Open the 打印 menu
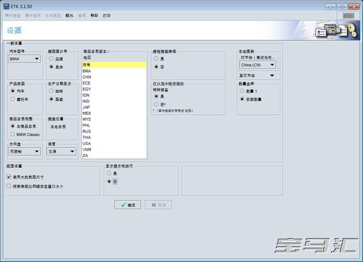 tap(107, 15)
